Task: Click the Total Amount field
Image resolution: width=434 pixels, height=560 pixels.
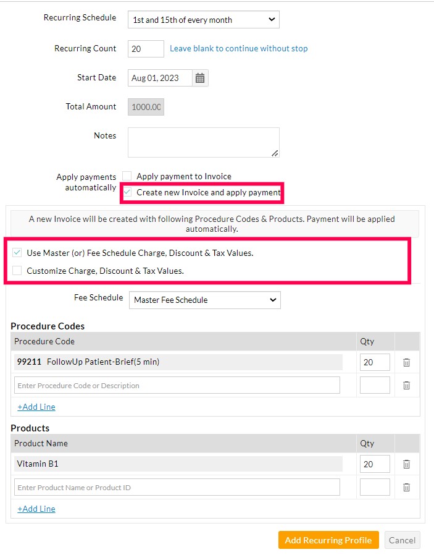Action: (x=146, y=107)
